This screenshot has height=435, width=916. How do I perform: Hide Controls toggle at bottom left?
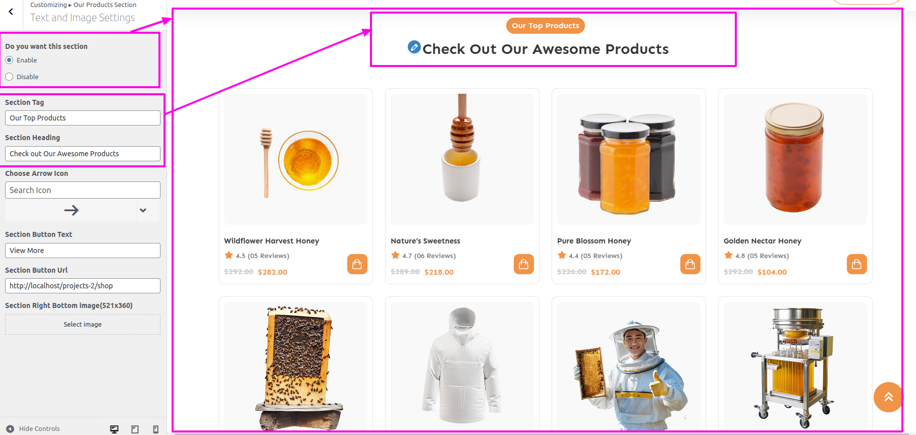click(x=33, y=428)
